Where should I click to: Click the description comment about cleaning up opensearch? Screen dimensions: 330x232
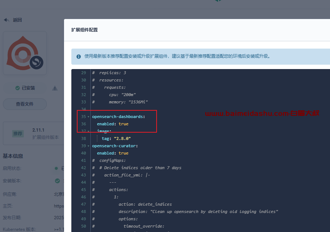click(185, 212)
